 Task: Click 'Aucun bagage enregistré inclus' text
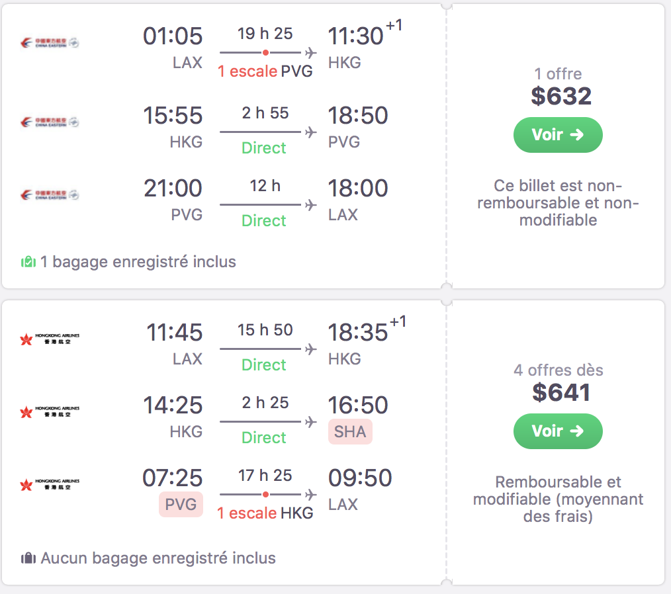tap(158, 558)
